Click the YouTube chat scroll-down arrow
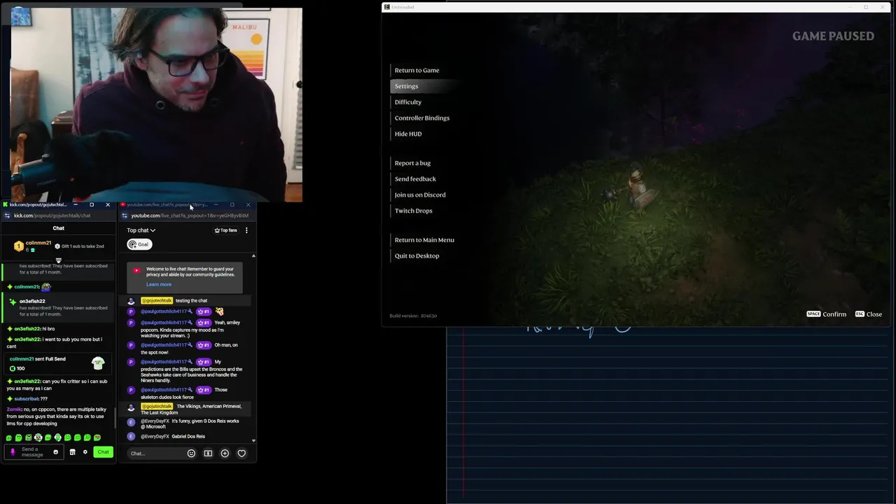 point(253,440)
